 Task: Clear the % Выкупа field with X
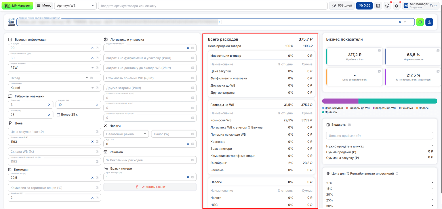(x=92, y=48)
